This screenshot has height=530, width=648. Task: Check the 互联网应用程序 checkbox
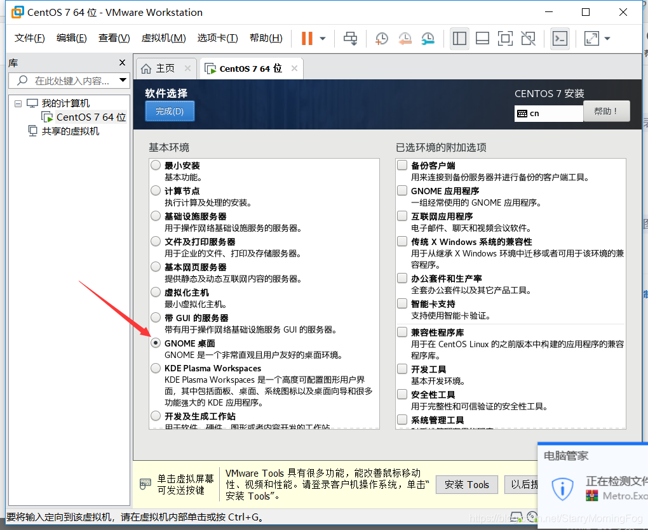click(x=402, y=216)
